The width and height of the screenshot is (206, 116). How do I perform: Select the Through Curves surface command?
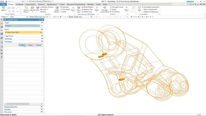click(117, 7)
